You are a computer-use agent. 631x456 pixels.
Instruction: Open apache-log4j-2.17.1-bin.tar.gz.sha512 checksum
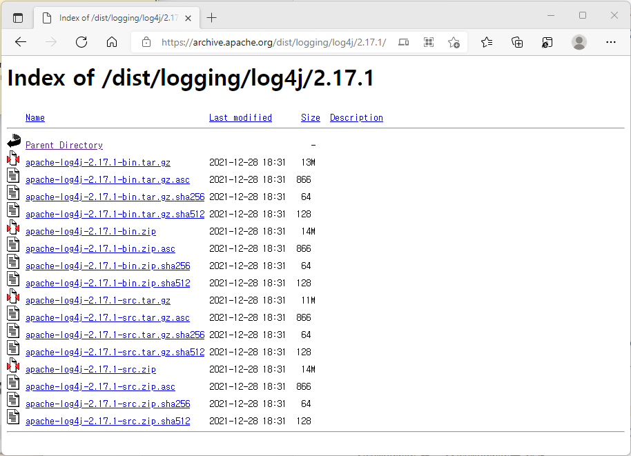pyautogui.click(x=115, y=215)
